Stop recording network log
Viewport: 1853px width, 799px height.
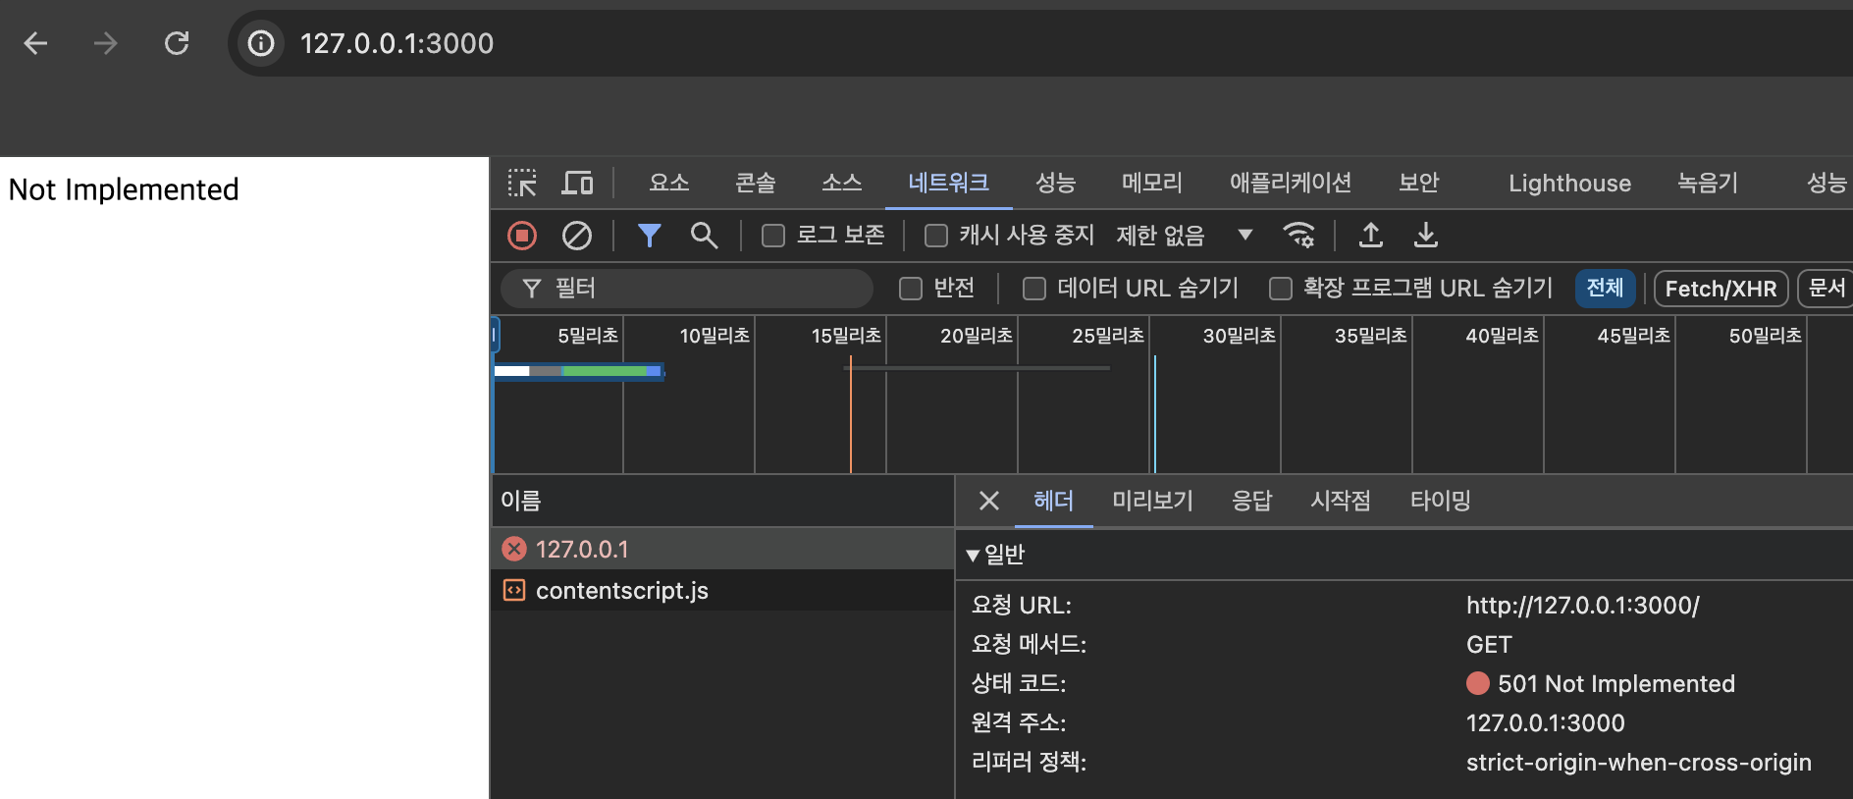coord(522,236)
